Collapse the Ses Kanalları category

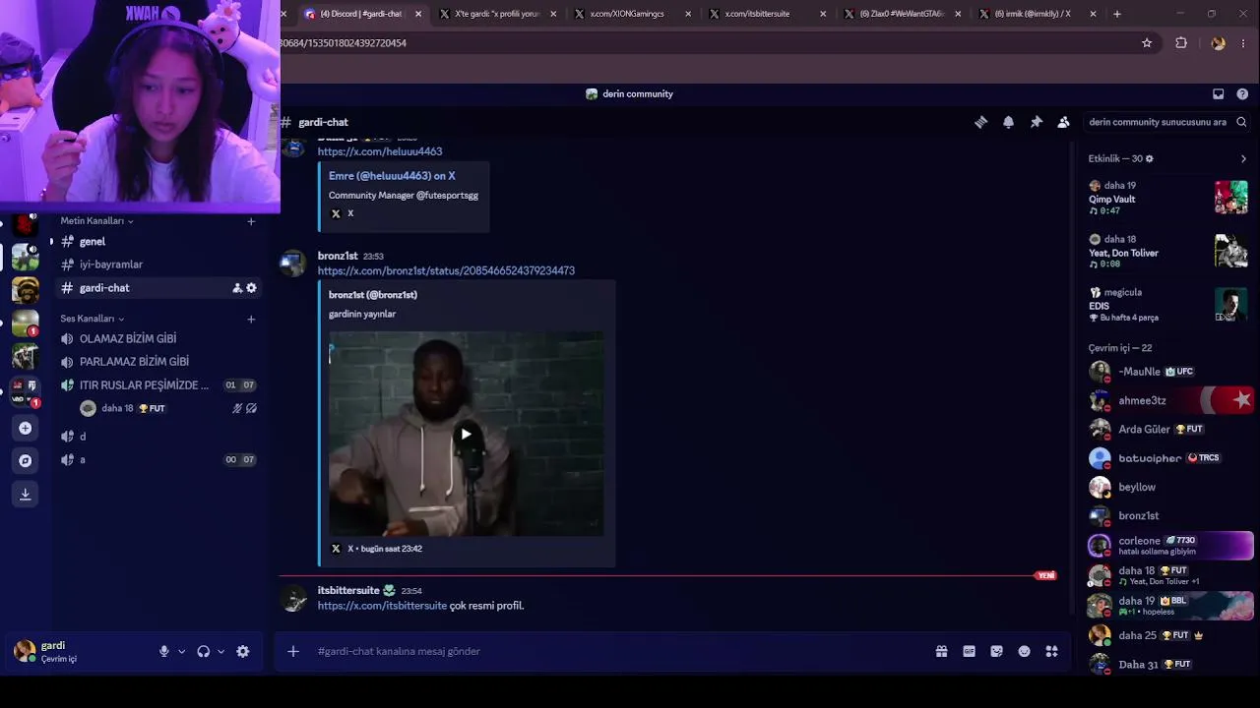(93, 319)
